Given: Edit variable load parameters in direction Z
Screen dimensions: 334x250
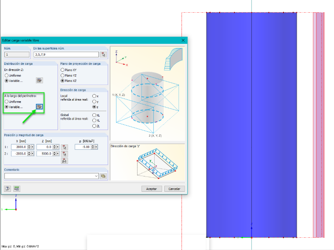Looking at the screenshot, I should (39, 81).
